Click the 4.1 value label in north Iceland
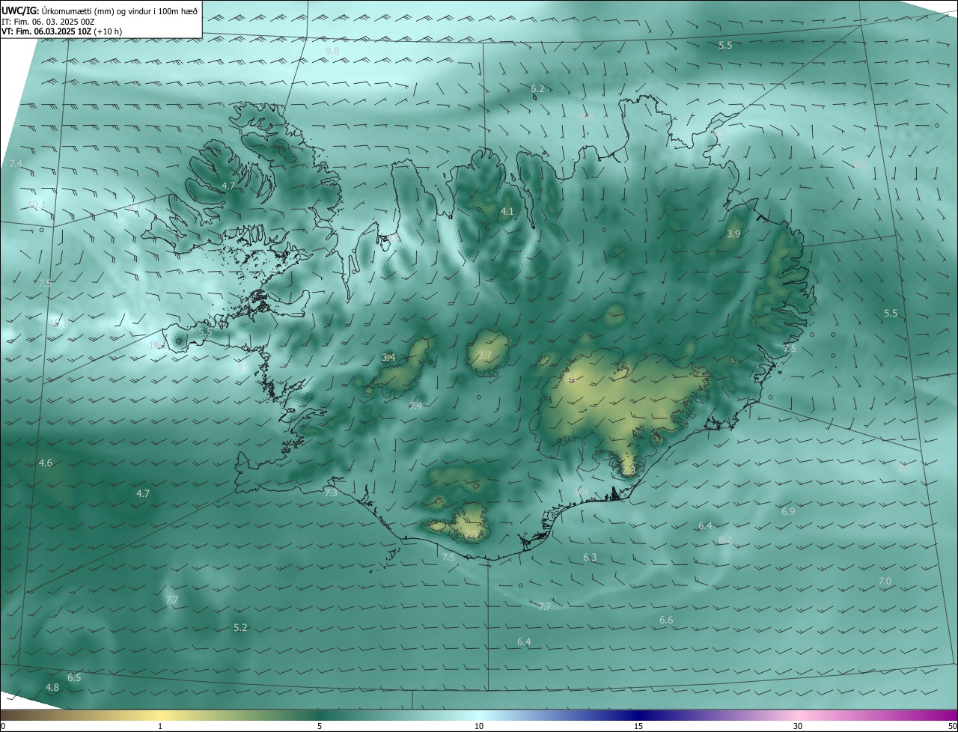The width and height of the screenshot is (958, 732). pyautogui.click(x=507, y=212)
